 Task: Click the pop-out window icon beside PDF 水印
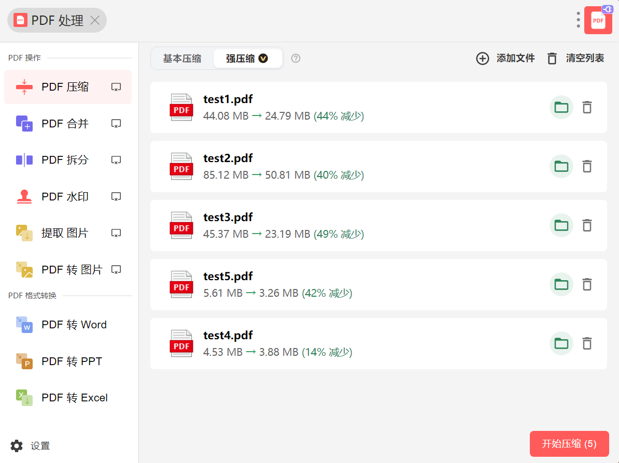(x=116, y=197)
